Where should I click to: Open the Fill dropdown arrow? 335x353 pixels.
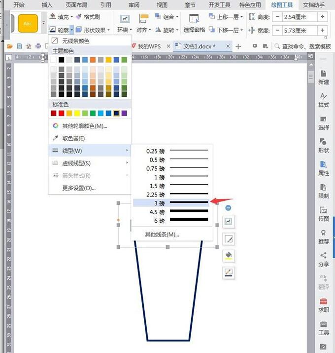[x=71, y=17]
